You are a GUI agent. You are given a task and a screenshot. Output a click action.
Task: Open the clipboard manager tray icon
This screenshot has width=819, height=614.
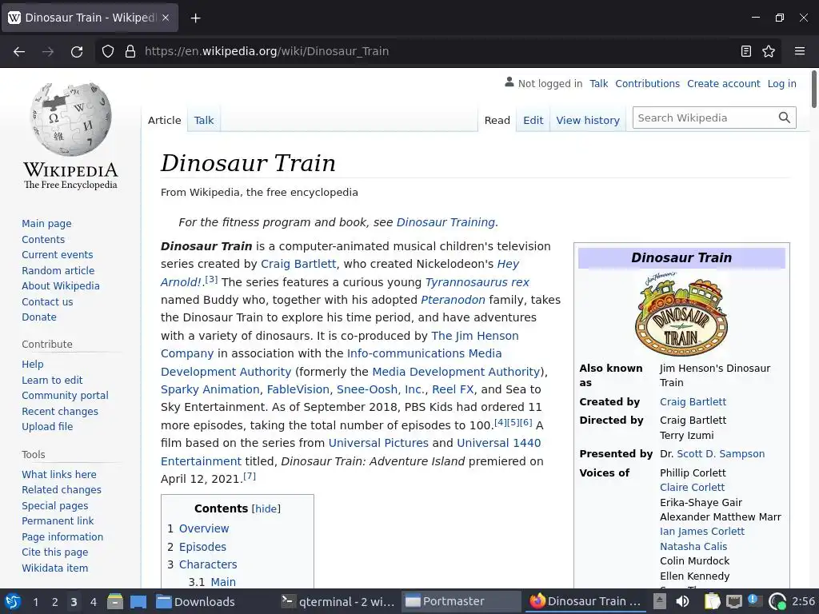click(x=712, y=601)
